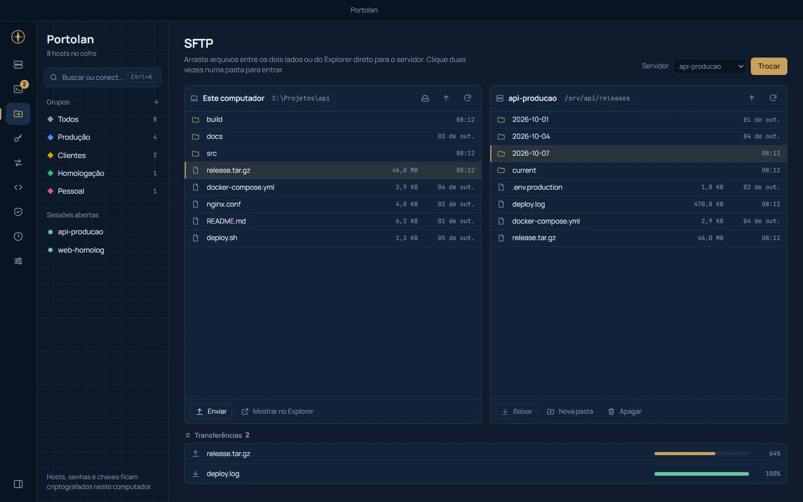
Task: Select local file nginx.conf
Action: click(333, 204)
